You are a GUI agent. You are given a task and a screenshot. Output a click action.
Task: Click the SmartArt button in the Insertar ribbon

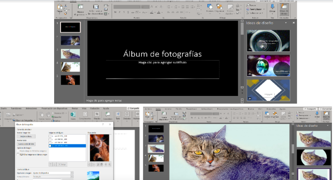point(56,117)
